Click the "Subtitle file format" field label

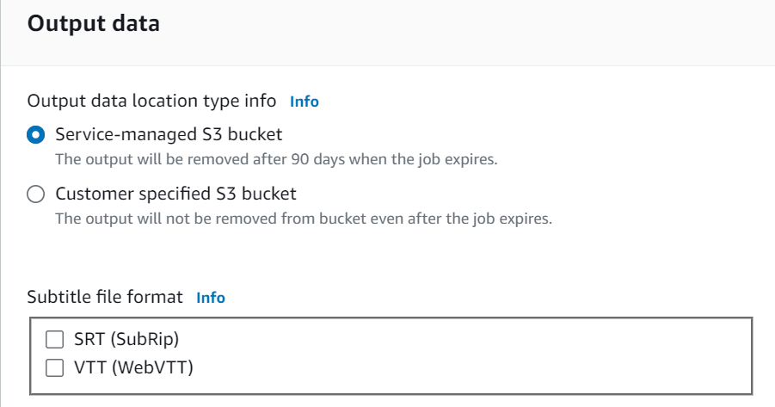click(105, 297)
